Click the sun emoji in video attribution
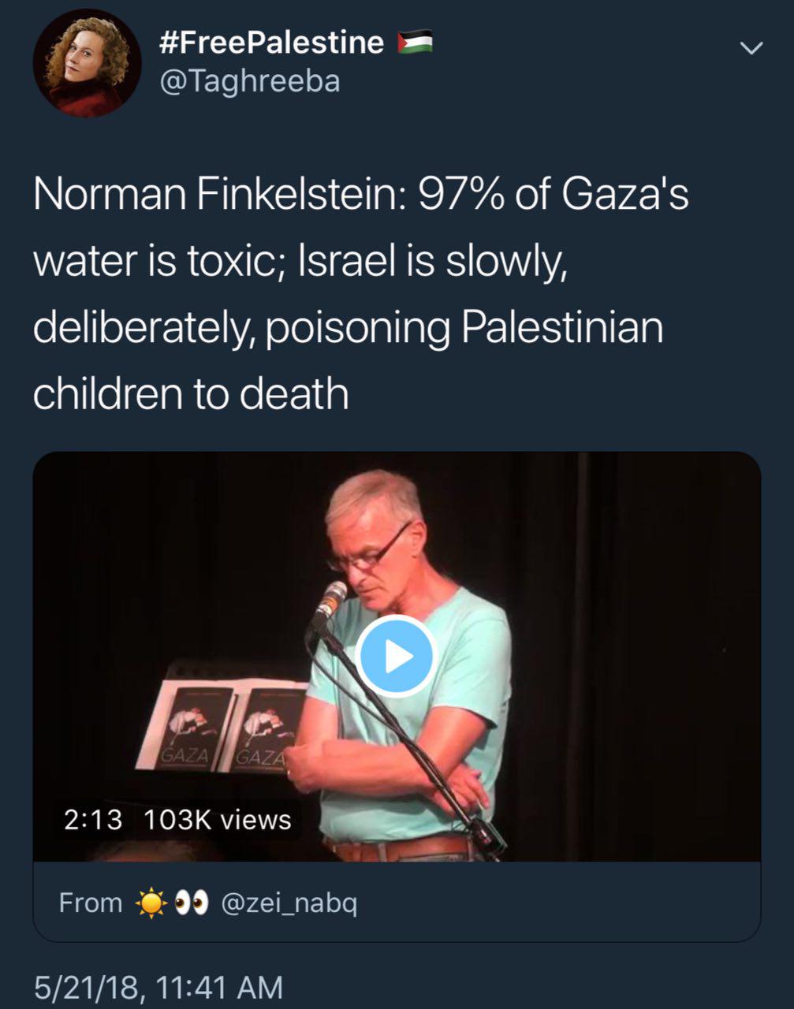 click(151, 903)
